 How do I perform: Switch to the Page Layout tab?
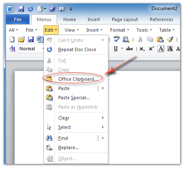[x=125, y=19]
